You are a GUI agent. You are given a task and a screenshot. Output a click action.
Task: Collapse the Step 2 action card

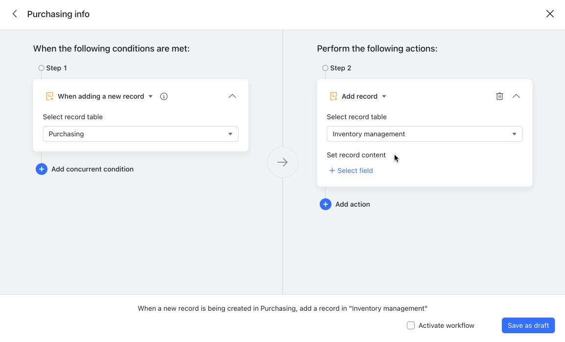point(516,96)
